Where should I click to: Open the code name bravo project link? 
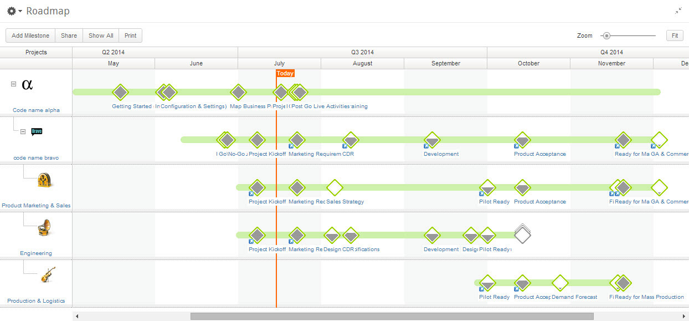pyautogui.click(x=36, y=157)
